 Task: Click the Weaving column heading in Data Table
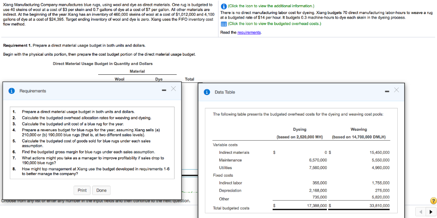pos(359,130)
